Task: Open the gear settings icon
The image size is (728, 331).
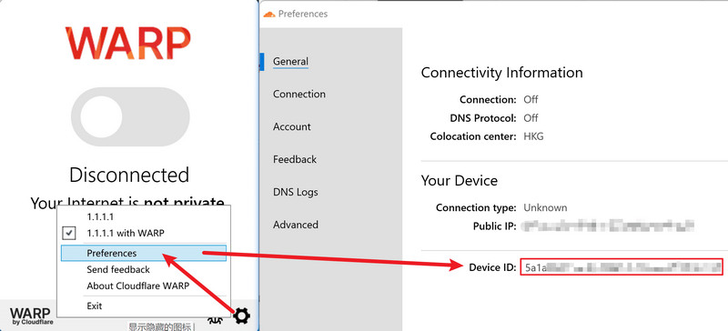Action: pyautogui.click(x=241, y=316)
